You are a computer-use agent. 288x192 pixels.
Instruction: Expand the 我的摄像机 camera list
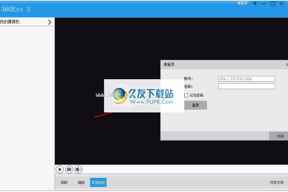pyautogui.click(x=50, y=22)
